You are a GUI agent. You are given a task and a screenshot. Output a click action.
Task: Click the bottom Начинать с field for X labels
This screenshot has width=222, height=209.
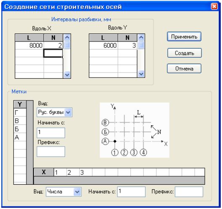tap(131, 192)
